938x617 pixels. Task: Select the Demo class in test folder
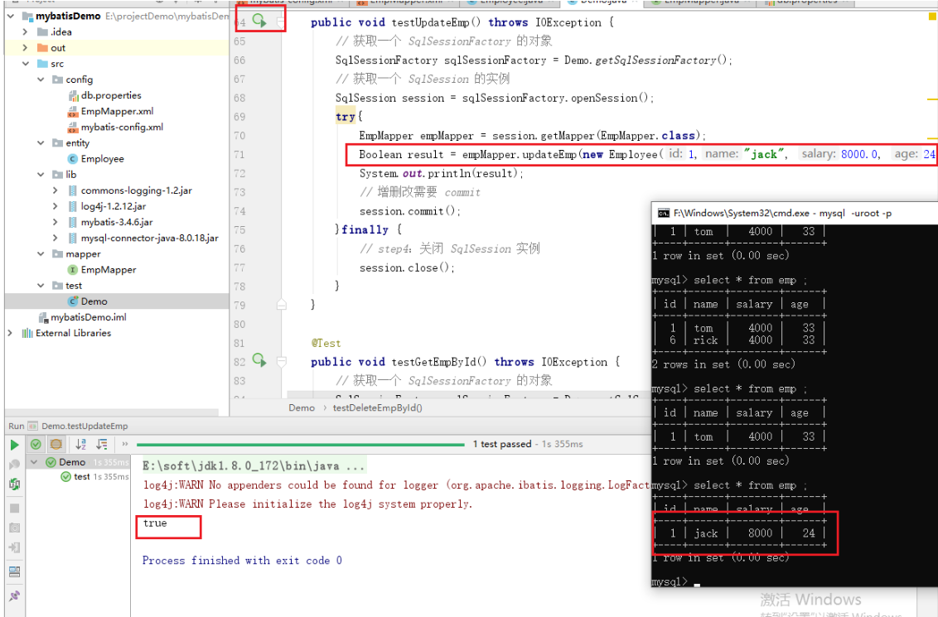pyautogui.click(x=94, y=301)
